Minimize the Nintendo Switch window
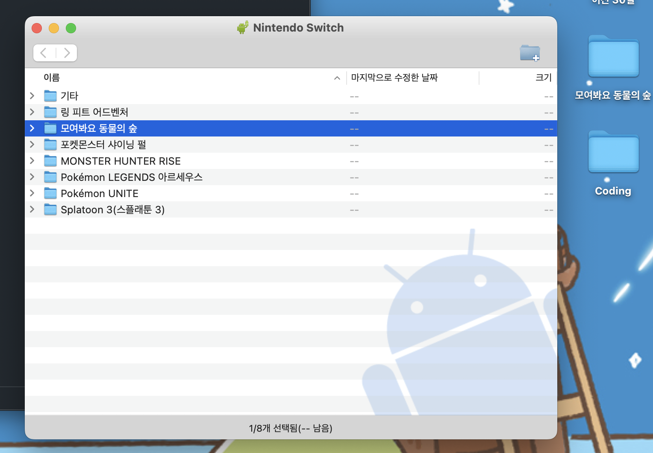The height and width of the screenshot is (453, 653). tap(54, 28)
